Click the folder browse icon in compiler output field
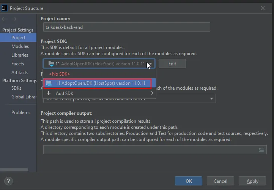This screenshot has width=274, height=190. click(x=261, y=150)
